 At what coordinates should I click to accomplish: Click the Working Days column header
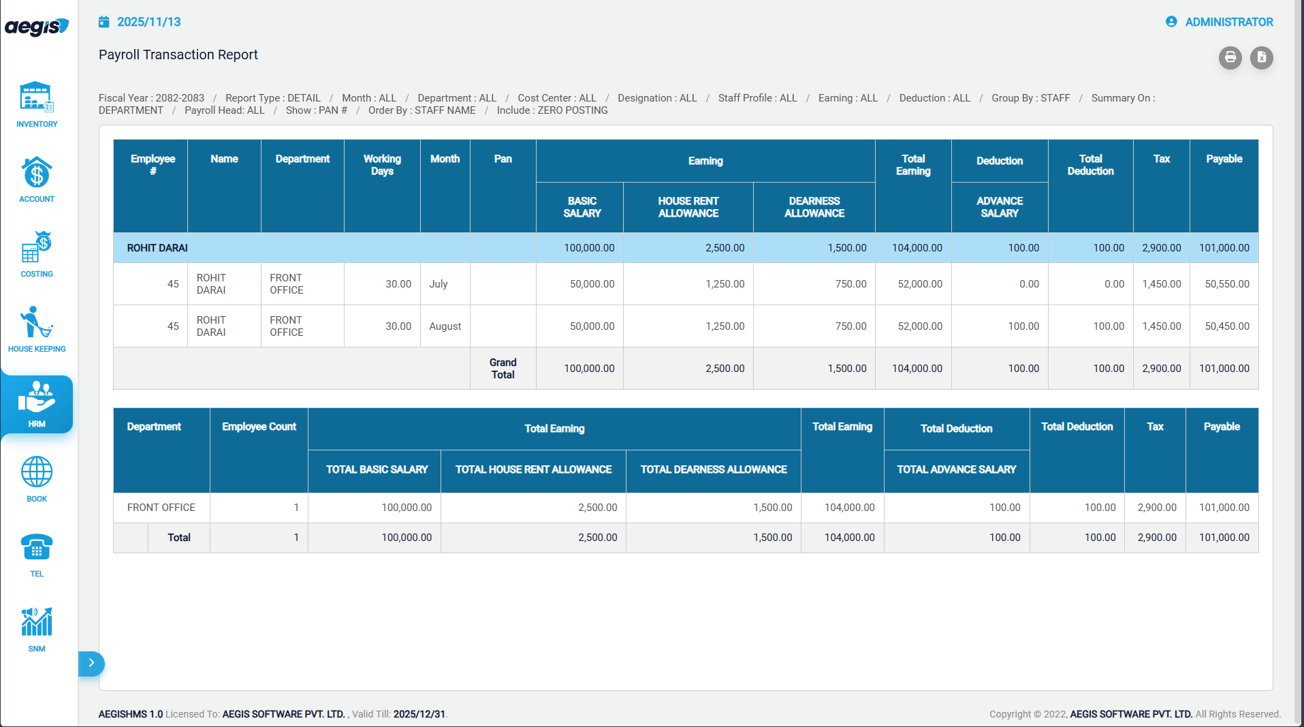pos(382,165)
